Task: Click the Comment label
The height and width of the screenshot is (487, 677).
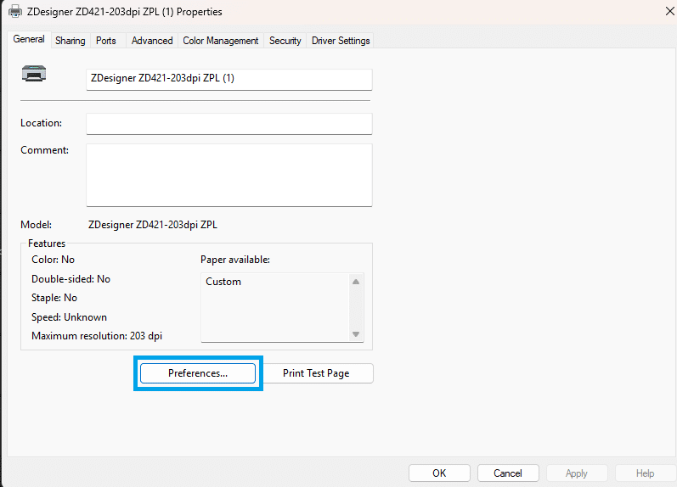Action: [44, 150]
